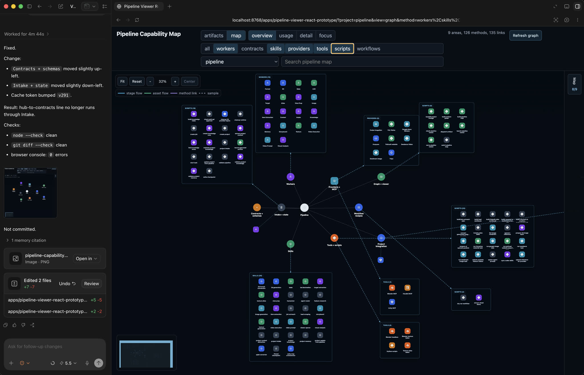Click the Unity MCP tool icon
This screenshot has width=584, height=375.
click(392, 302)
